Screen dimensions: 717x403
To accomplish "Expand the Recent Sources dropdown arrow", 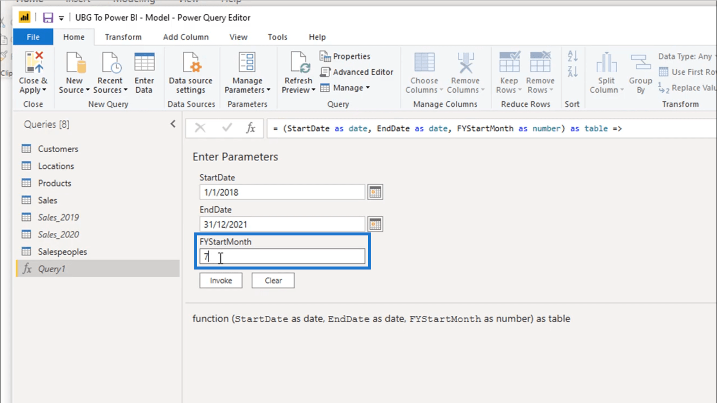I will (125, 90).
